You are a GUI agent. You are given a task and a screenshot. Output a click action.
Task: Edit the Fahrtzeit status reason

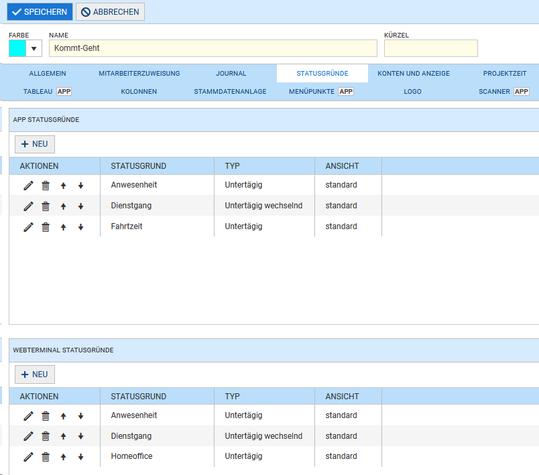pyautogui.click(x=28, y=226)
